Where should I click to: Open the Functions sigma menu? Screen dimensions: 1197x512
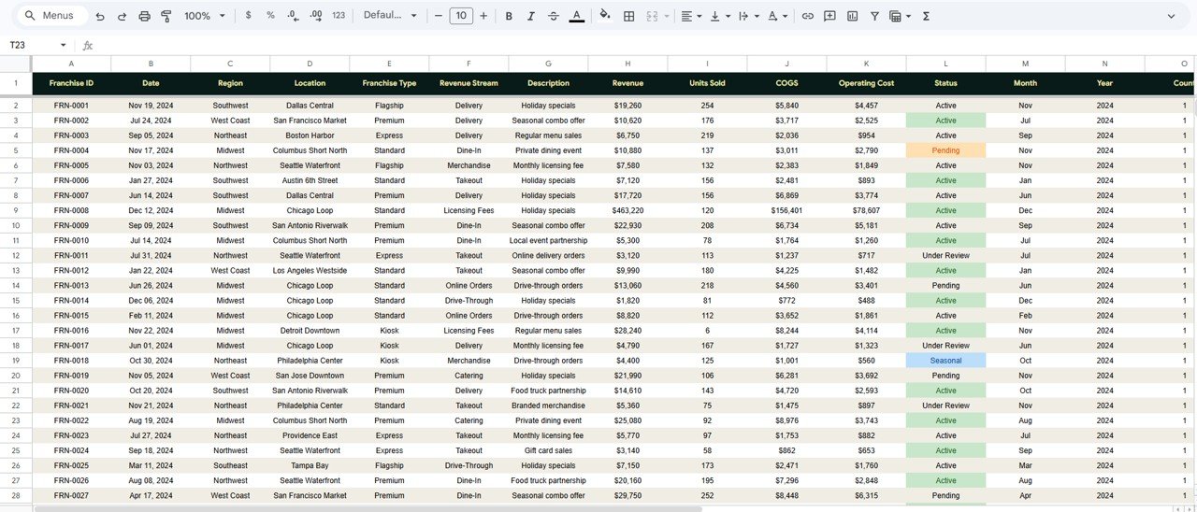pos(926,16)
